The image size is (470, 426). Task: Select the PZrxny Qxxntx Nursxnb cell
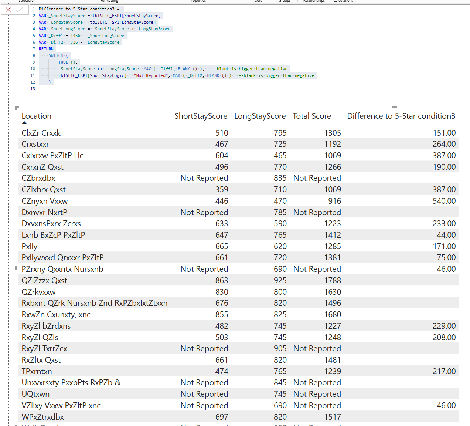62,269
